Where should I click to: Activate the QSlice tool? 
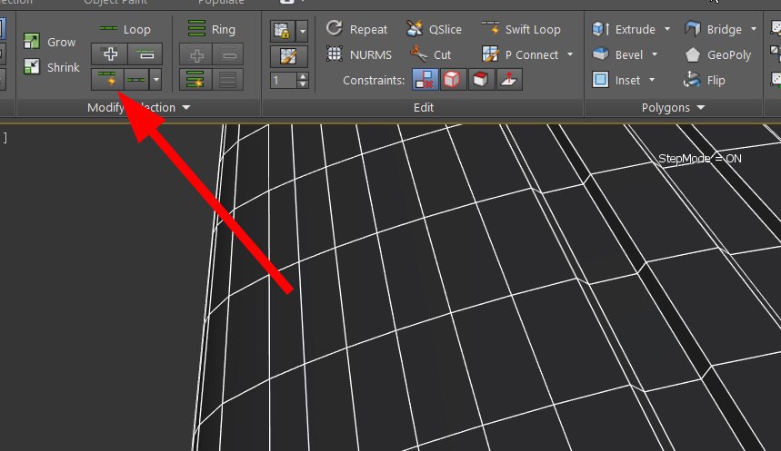434,29
